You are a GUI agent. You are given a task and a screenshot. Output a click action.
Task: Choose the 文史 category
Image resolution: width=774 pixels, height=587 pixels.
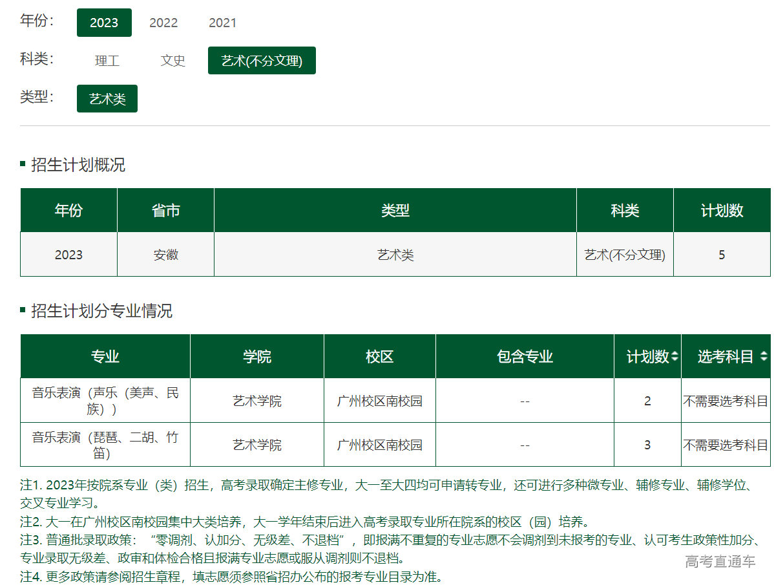[x=173, y=61]
